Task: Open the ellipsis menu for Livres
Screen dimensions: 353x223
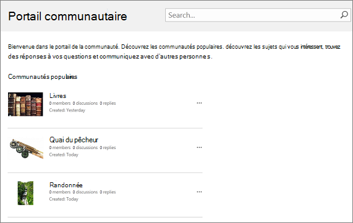Action: tap(199, 103)
